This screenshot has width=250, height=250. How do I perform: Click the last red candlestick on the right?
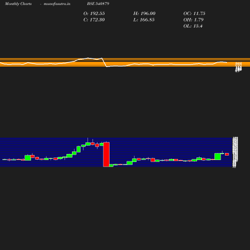(x=227, y=154)
